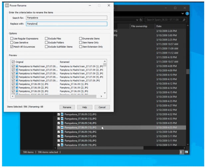This screenshot has width=206, height=168.
Task: Click the preview horizontal scroll right arrow
Action: tap(101, 96)
